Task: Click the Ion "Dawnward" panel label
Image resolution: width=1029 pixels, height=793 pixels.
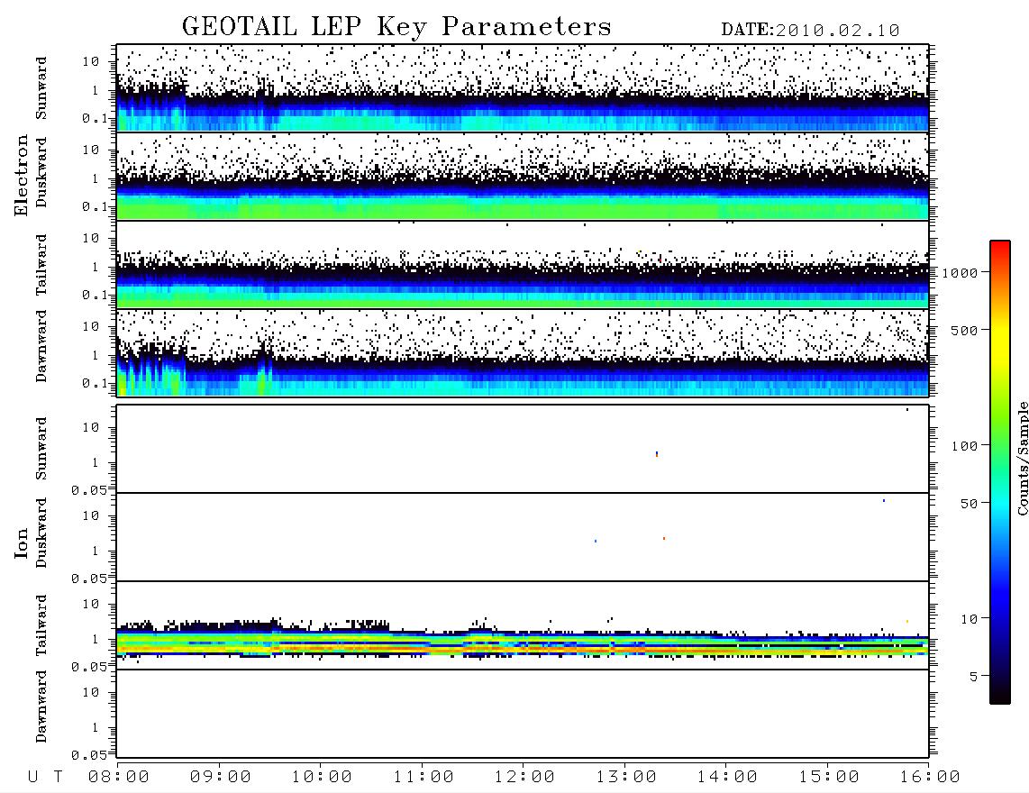Action: click(x=41, y=706)
